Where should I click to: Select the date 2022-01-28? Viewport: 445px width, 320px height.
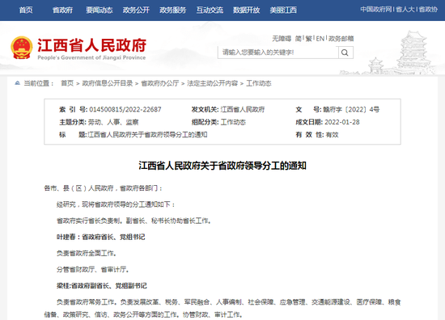[342, 122]
